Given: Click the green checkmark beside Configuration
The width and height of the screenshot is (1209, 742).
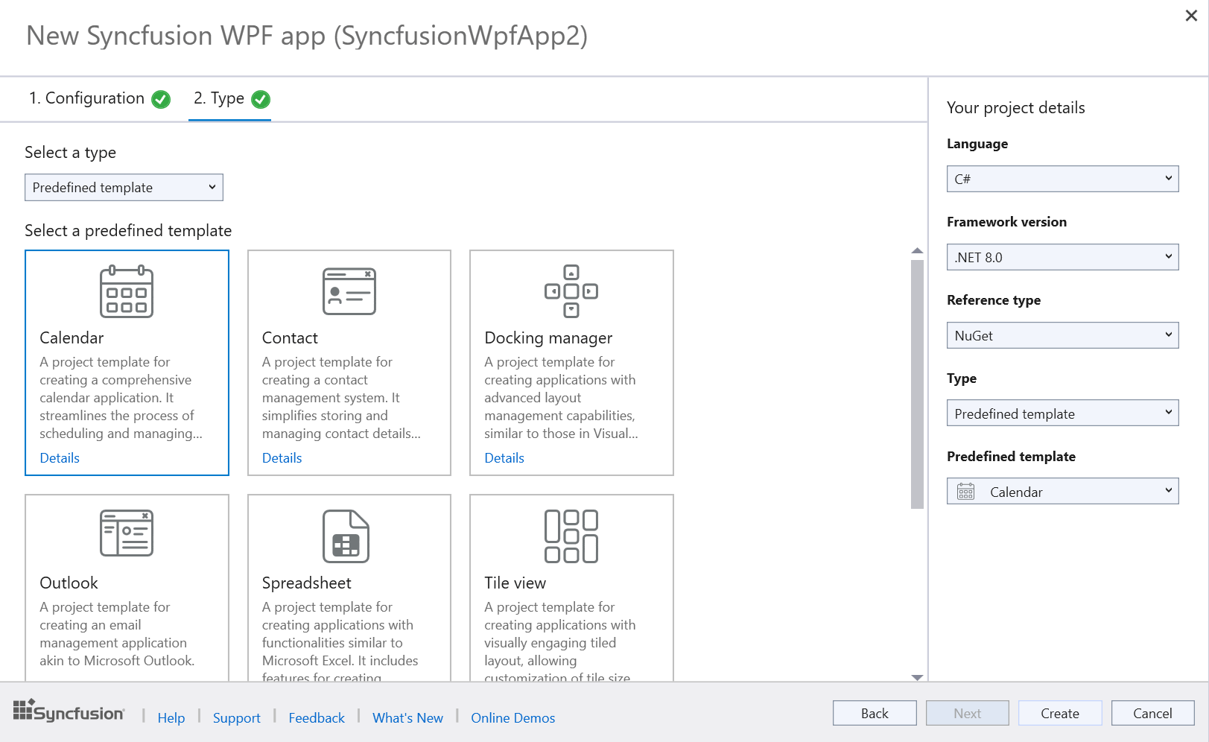Looking at the screenshot, I should pyautogui.click(x=161, y=99).
